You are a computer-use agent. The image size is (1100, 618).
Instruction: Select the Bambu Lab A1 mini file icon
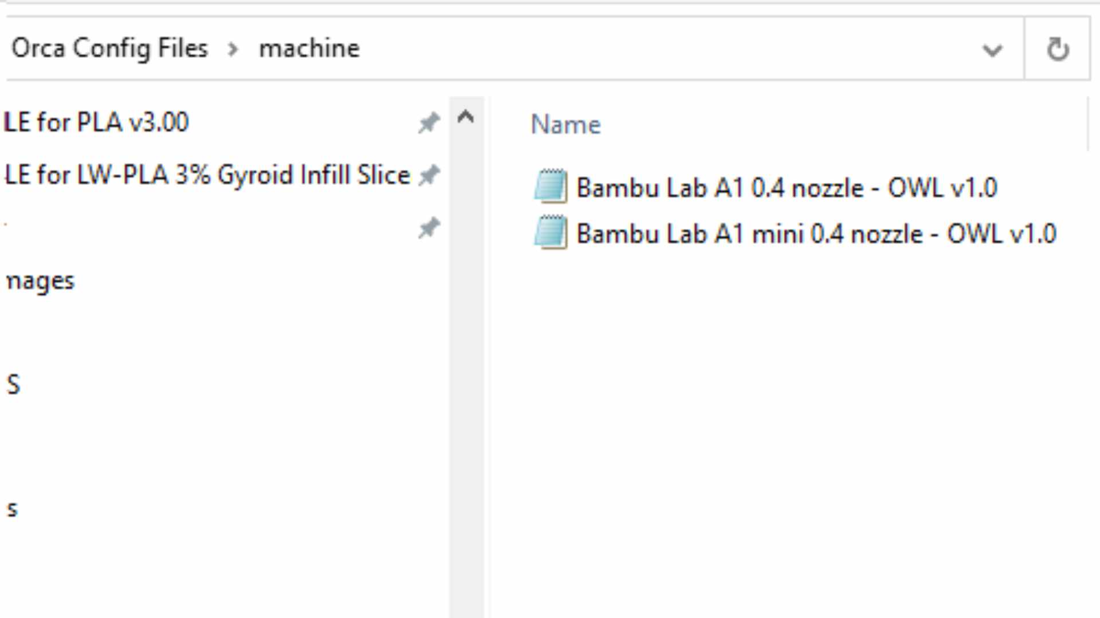(551, 233)
